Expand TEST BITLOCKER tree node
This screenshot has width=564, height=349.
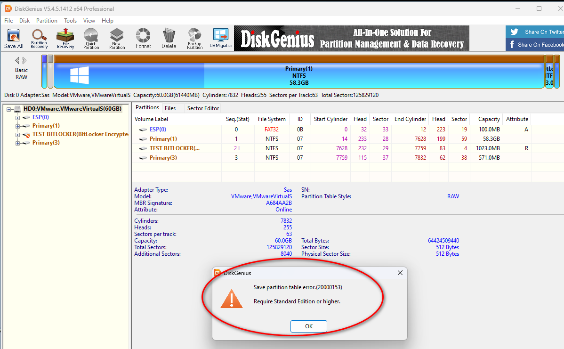(x=17, y=135)
